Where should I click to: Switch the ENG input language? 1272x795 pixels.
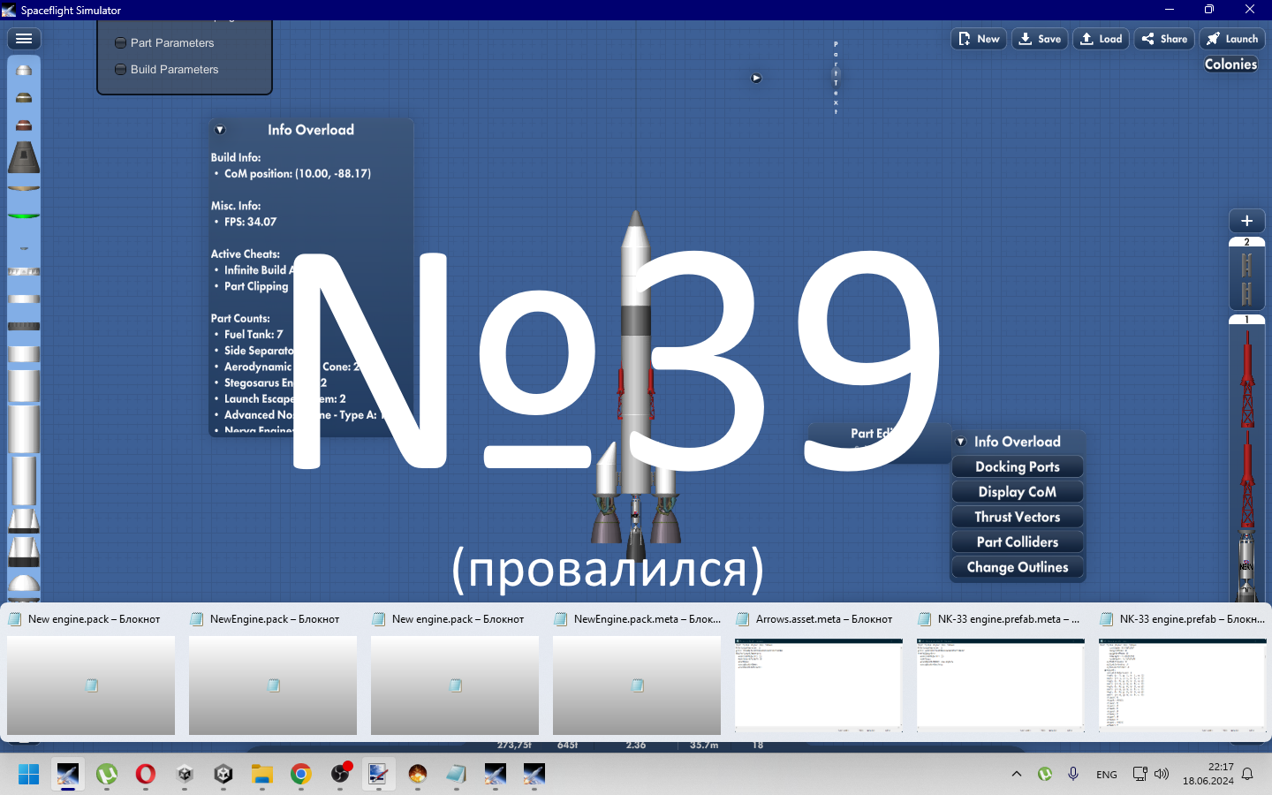click(1107, 775)
